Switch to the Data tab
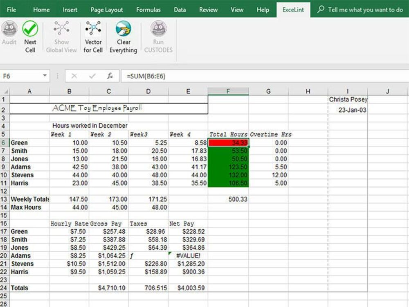409x307 pixels. 180,9
